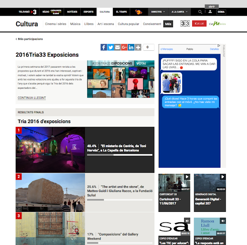
Task: Open Art i escena category
Action: (x=106, y=24)
